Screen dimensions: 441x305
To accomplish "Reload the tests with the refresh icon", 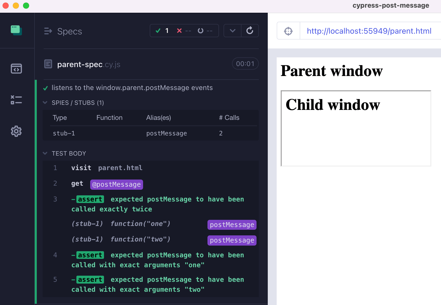I will (x=250, y=30).
